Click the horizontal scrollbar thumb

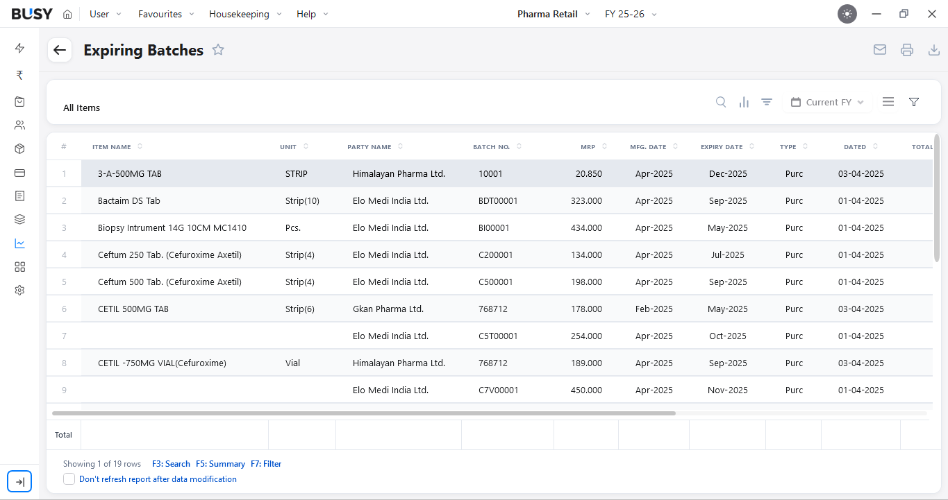(363, 413)
